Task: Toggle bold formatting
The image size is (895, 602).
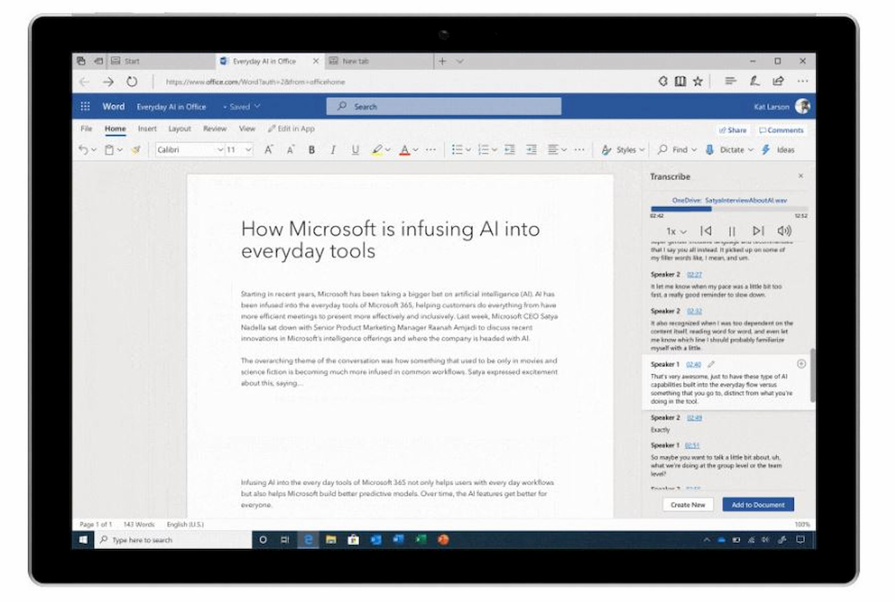Action: [x=312, y=150]
